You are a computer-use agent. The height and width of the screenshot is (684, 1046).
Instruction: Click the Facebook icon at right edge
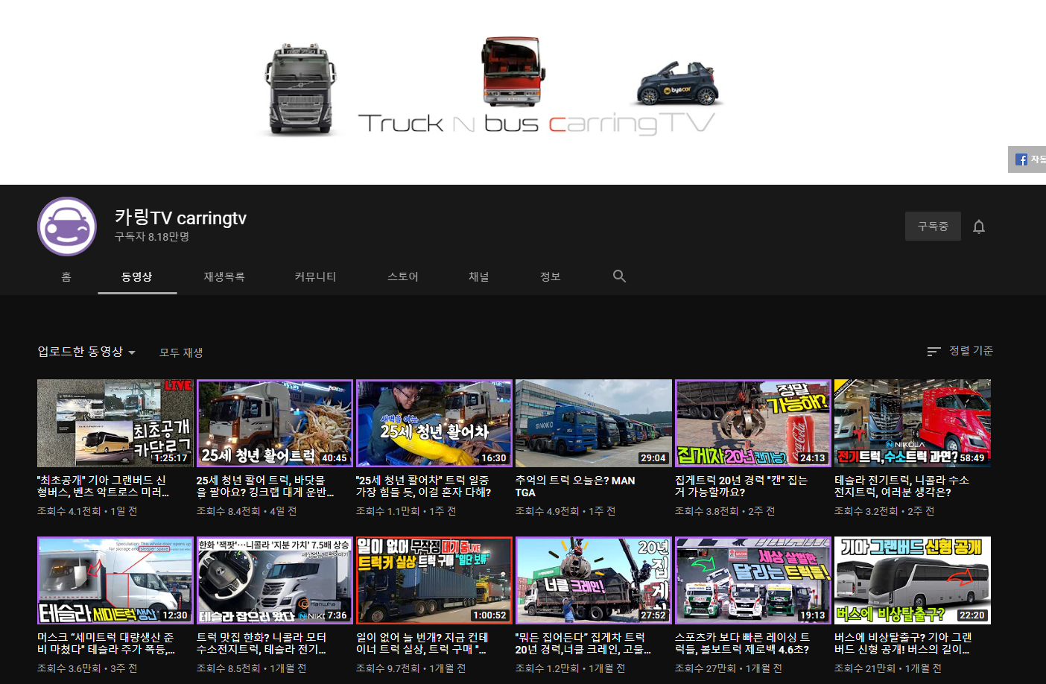click(1021, 159)
